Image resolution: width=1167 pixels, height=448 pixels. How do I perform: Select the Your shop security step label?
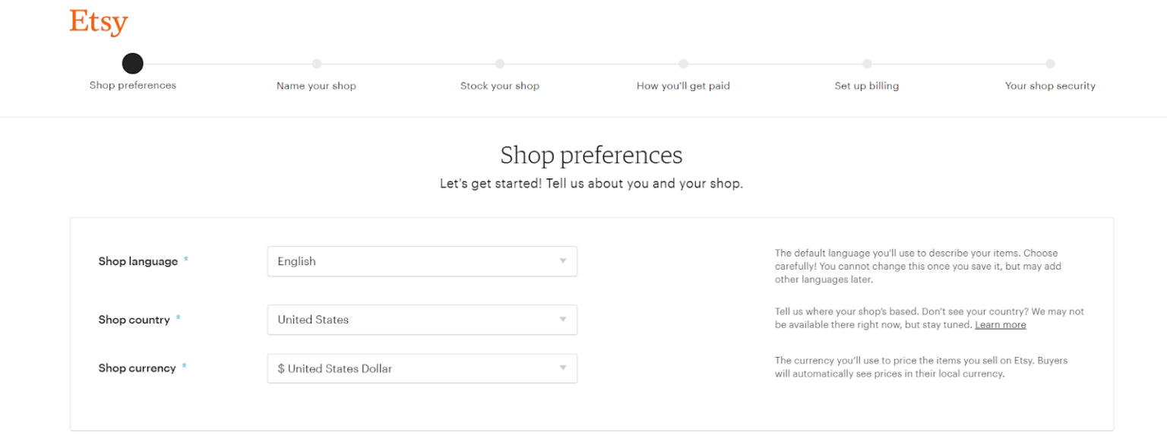(x=1051, y=85)
